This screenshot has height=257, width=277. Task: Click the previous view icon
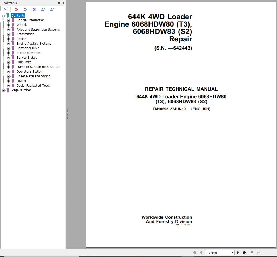pos(251,253)
